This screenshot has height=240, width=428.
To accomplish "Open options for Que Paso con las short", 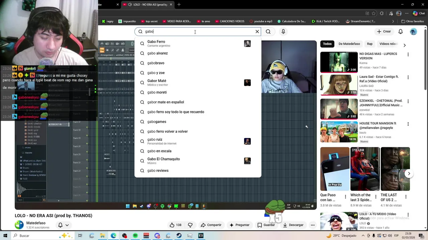I will tap(345, 197).
